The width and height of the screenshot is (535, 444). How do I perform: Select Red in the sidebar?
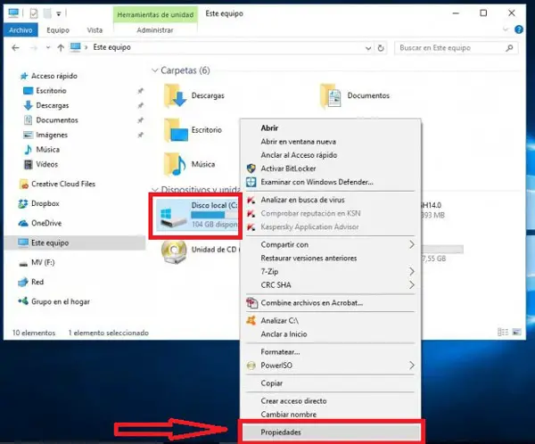tap(37, 282)
